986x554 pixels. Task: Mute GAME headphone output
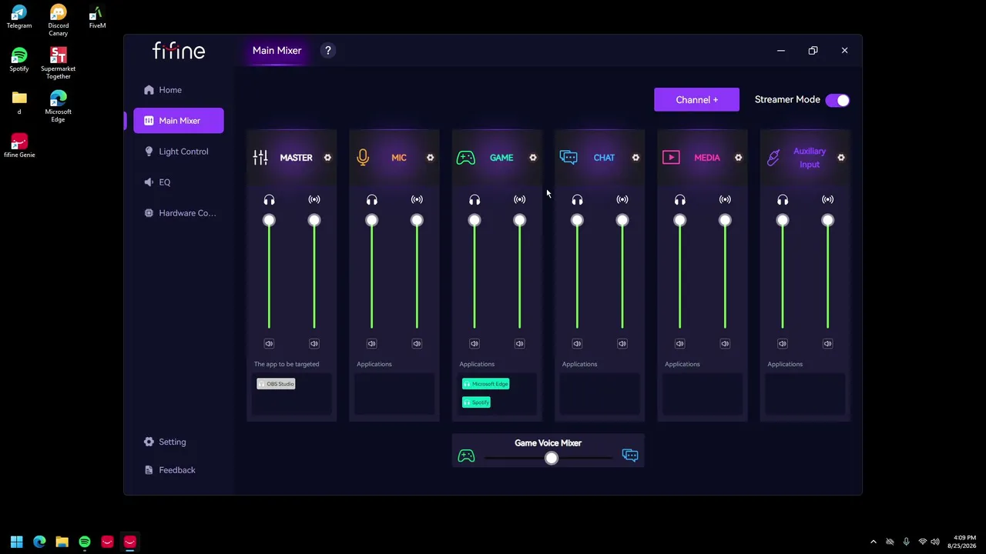(x=475, y=344)
